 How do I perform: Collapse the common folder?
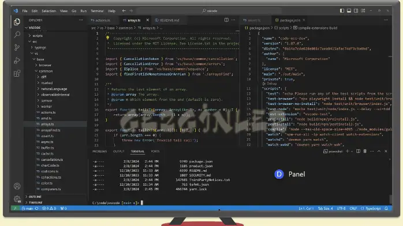click(55, 71)
